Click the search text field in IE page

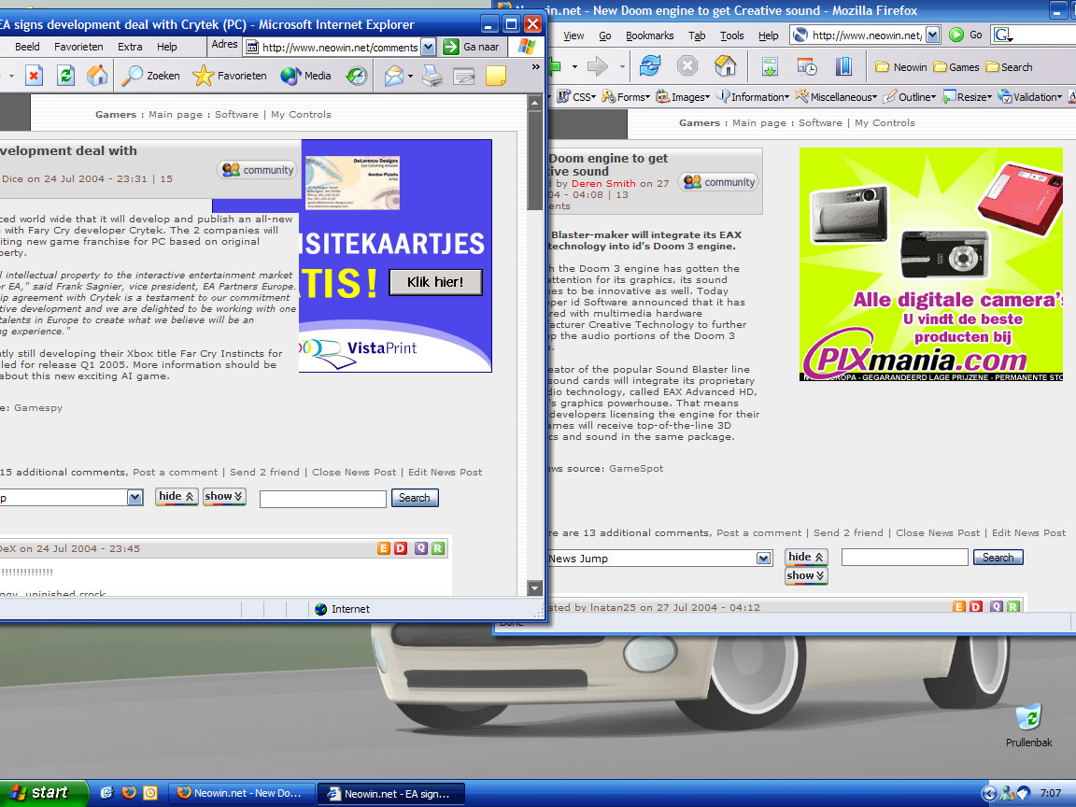[322, 498]
